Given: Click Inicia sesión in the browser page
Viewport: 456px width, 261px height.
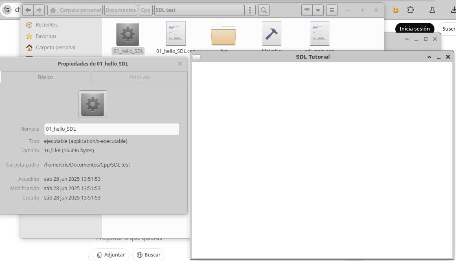Looking at the screenshot, I should click(x=414, y=29).
